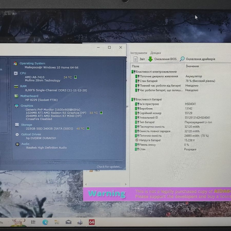Click the AMD A8-7410 text in Speccy
The image size is (231, 231).
tap(35, 77)
